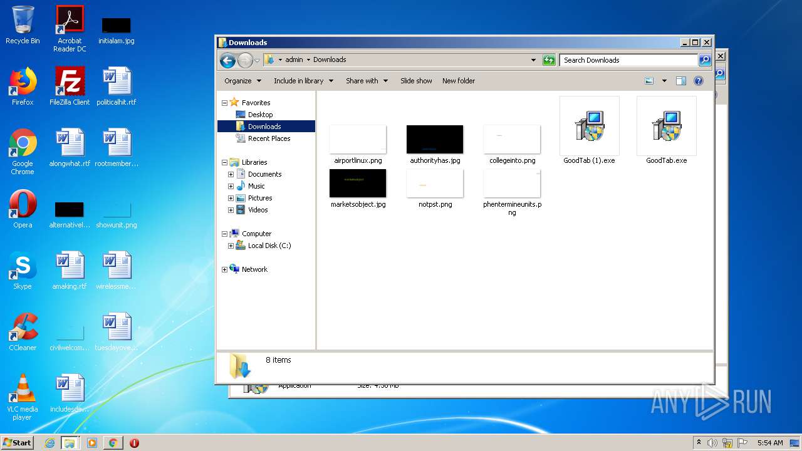Launch Acrobat Reader DC shortcut
The height and width of the screenshot is (451, 802).
70,28
